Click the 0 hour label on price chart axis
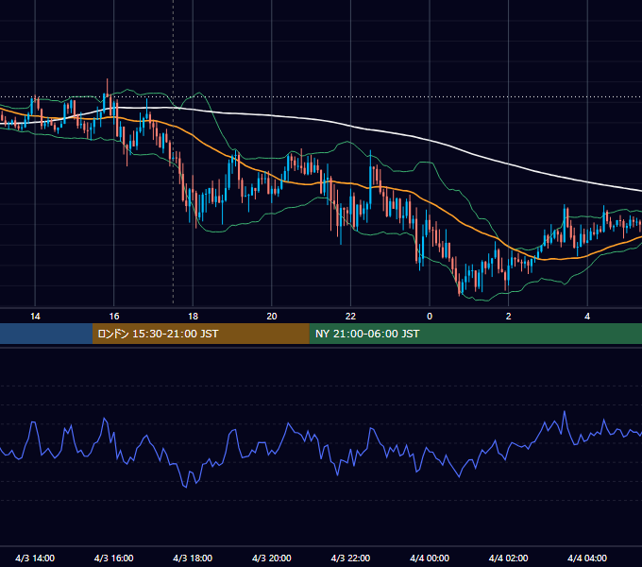Viewport: 642px width, 567px height. tap(430, 317)
